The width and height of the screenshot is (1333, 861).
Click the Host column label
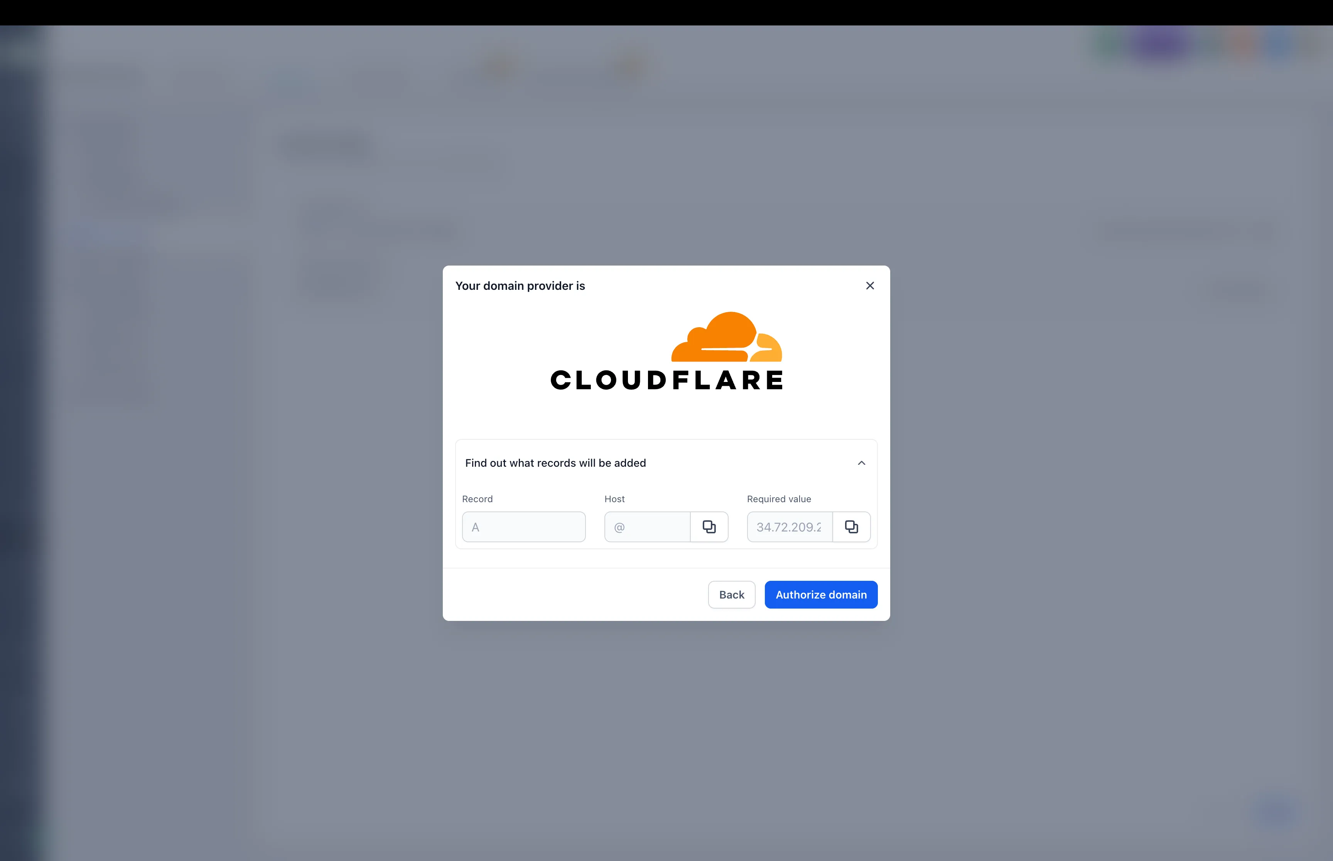[x=614, y=499]
